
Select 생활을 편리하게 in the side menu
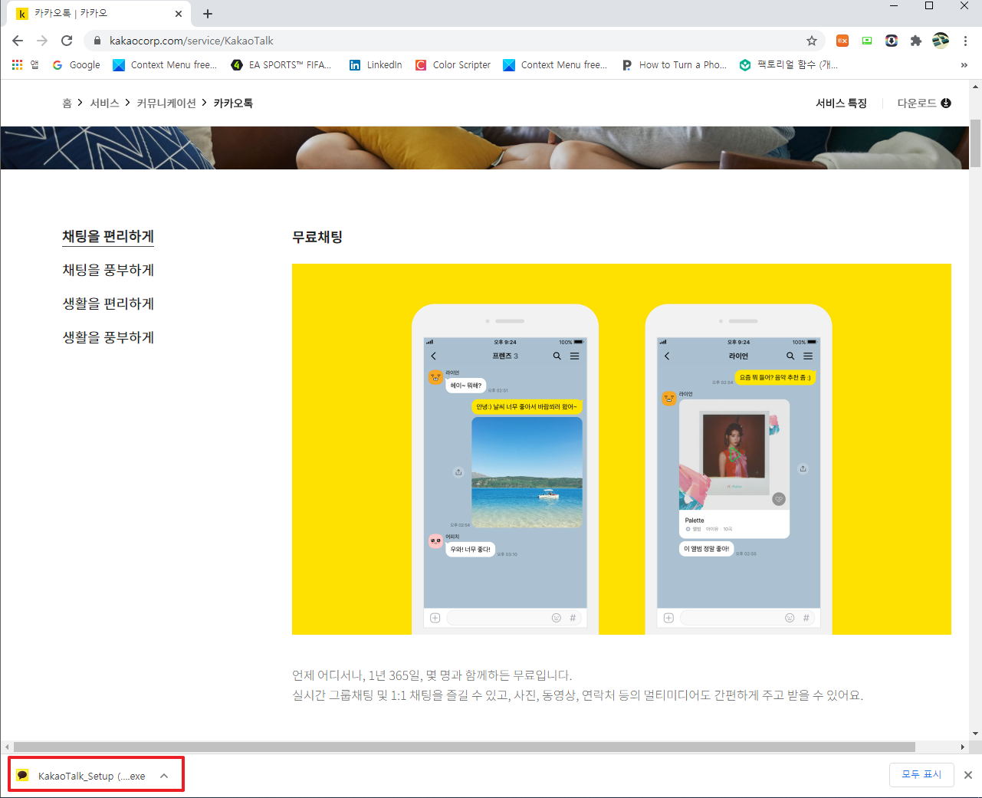tap(108, 304)
